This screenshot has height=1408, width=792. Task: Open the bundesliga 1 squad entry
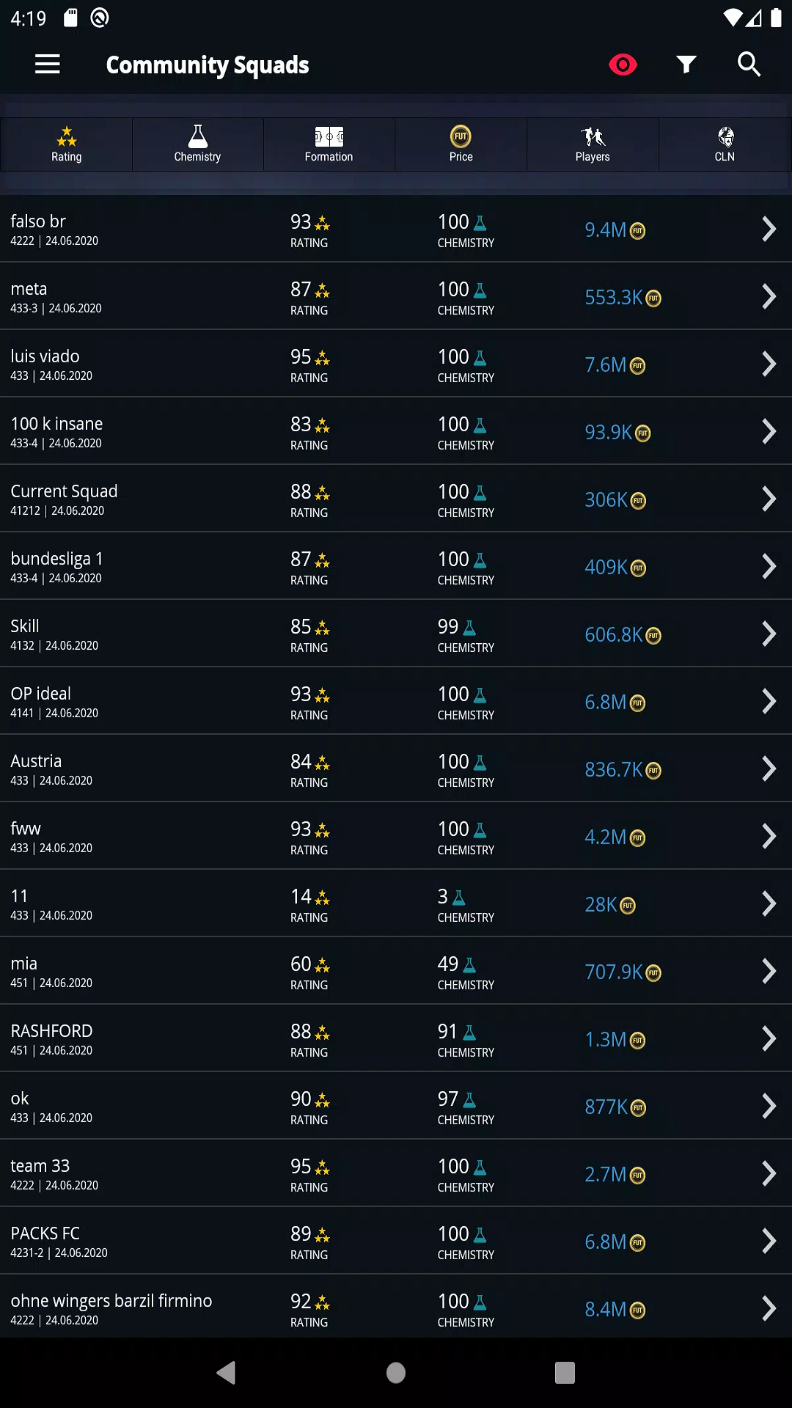[x=396, y=566]
